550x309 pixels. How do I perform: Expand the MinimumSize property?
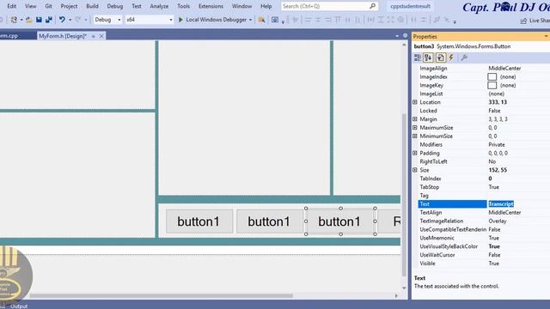point(415,136)
